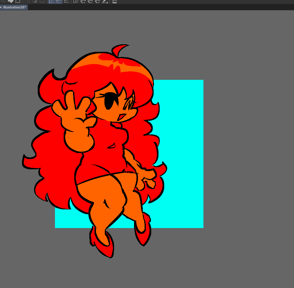The image size is (294, 288).
Task: Export image using the psd icon
Action: [97, 1]
